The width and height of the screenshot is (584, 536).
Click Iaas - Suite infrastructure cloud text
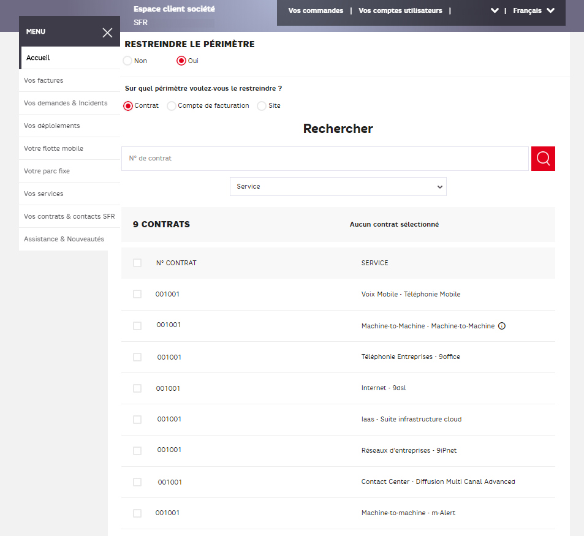click(x=411, y=419)
